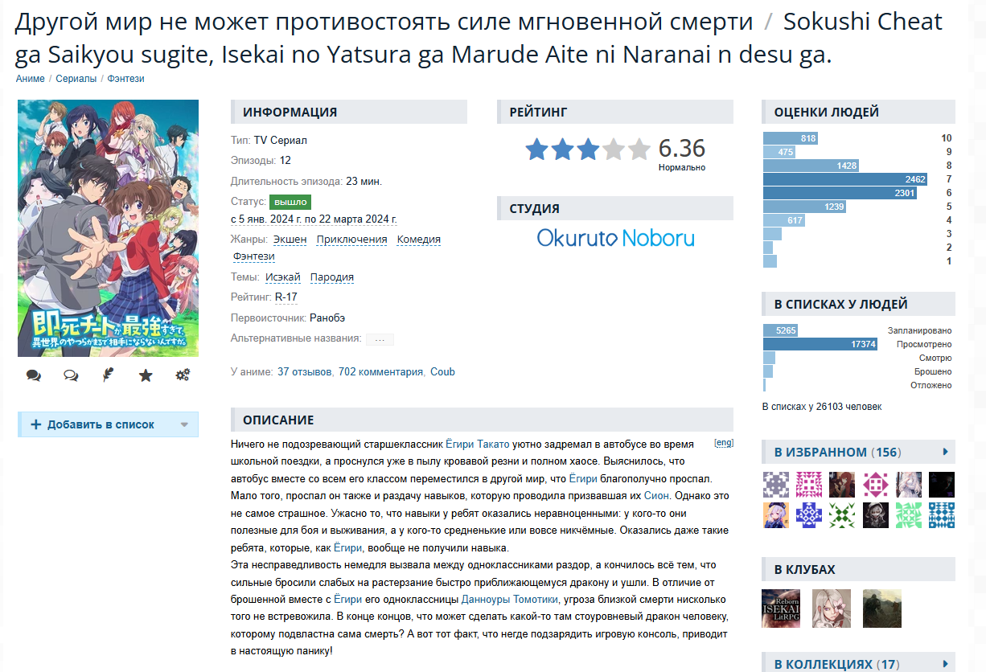Switch description language via the [eng] link
The height and width of the screenshot is (672, 986).
click(x=724, y=443)
